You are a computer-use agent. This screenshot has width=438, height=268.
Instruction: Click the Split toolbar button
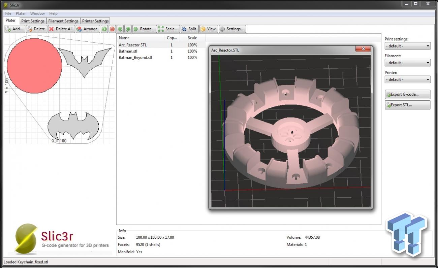point(189,29)
